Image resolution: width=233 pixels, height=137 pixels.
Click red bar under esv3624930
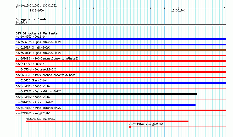coord(120,61)
